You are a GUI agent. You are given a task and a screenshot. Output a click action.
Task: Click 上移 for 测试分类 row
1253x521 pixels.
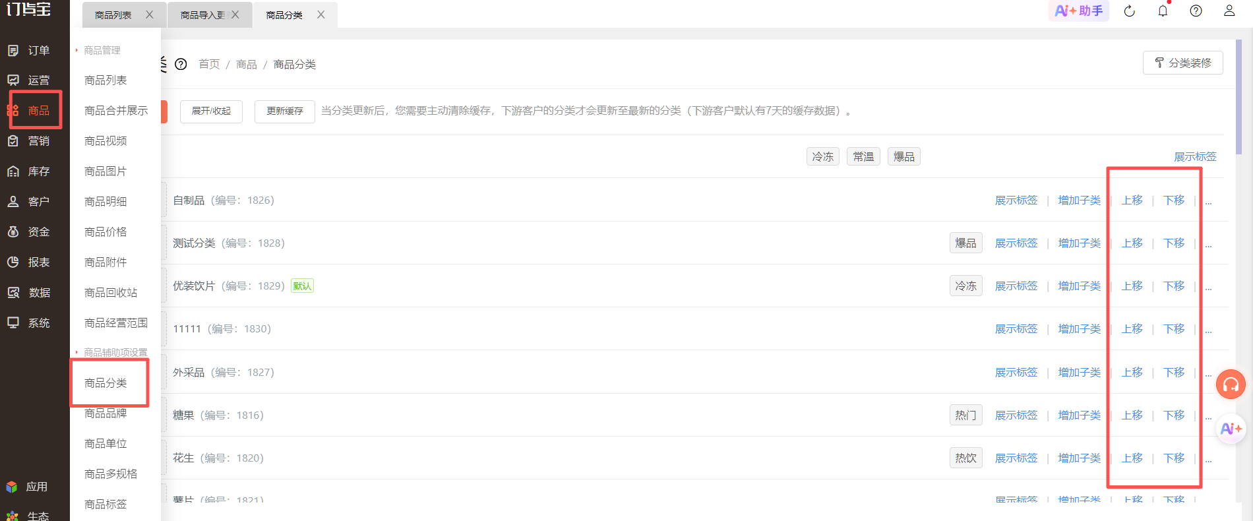1132,243
